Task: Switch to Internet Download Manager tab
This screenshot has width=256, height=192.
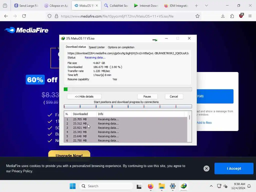Action: click(x=146, y=5)
